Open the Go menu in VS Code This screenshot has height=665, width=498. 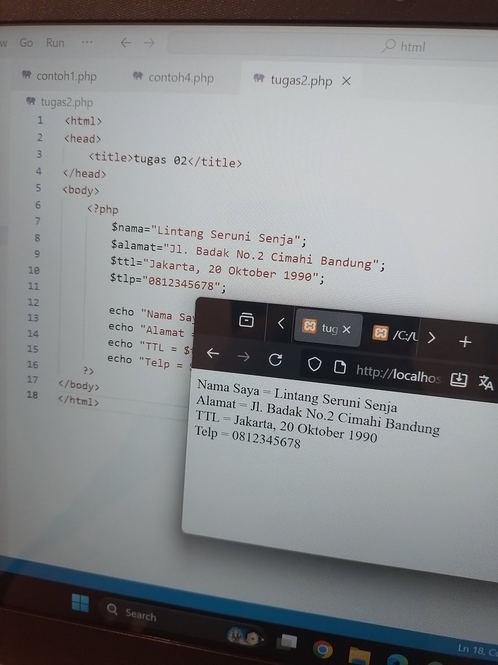coord(26,43)
